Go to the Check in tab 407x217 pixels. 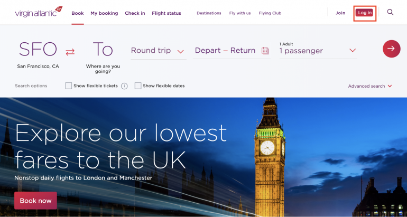point(135,13)
